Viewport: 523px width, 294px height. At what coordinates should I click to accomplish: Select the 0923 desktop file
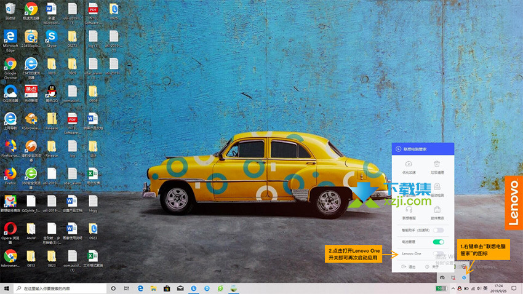(x=93, y=231)
